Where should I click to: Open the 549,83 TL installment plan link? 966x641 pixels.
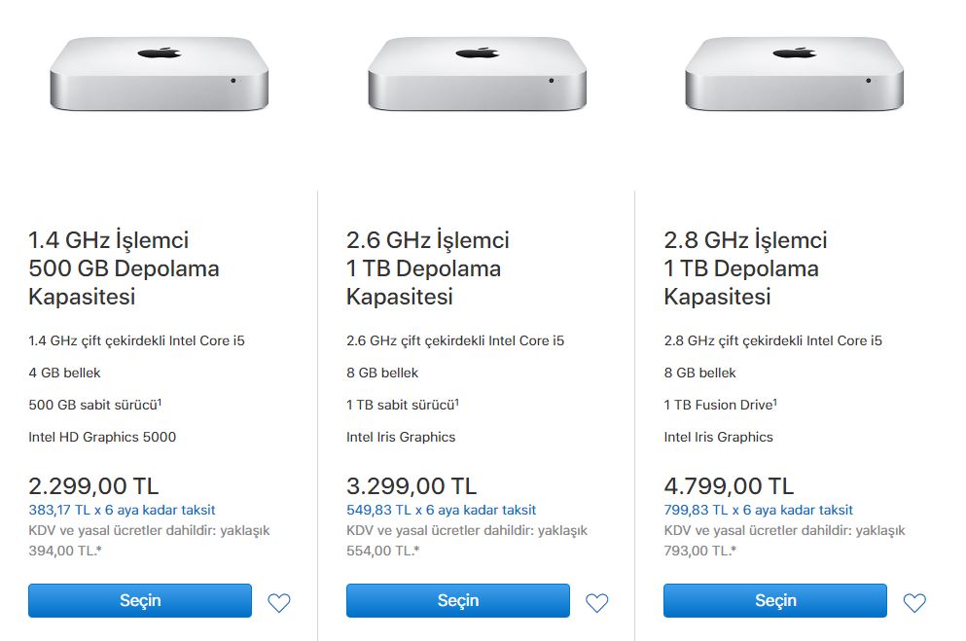(441, 510)
